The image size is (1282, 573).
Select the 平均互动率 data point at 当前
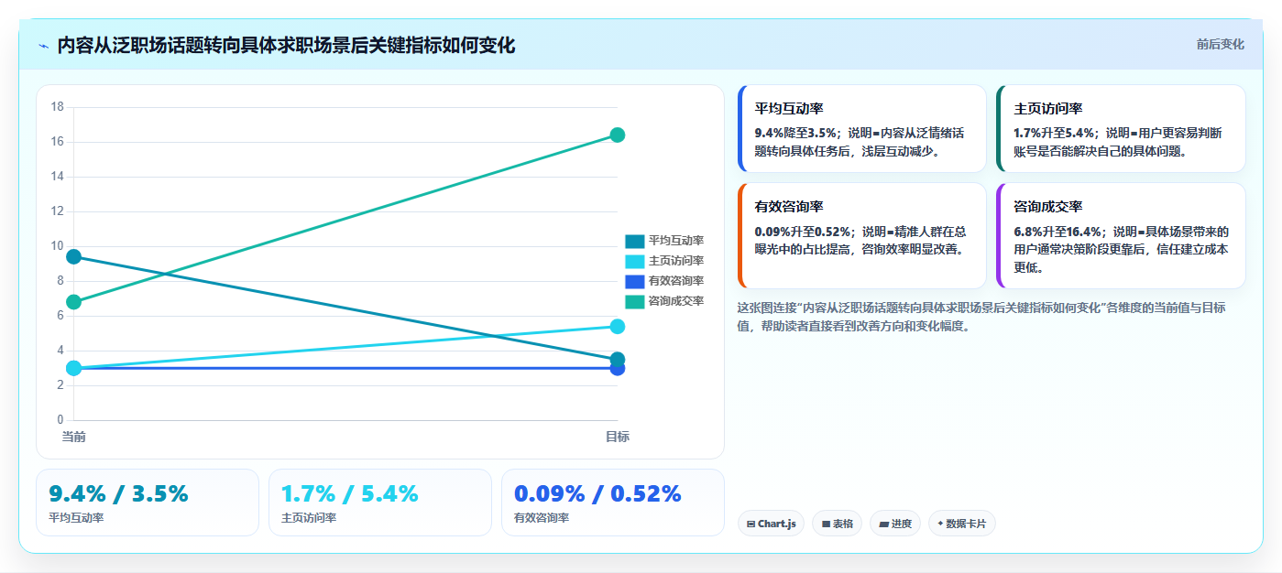[74, 257]
